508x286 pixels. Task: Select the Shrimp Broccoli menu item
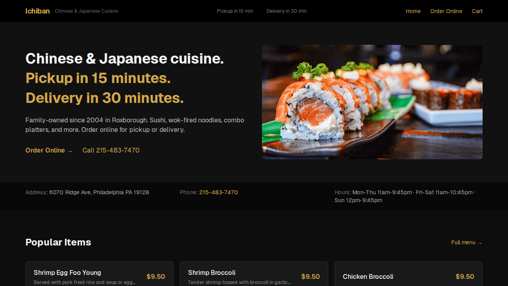point(212,273)
